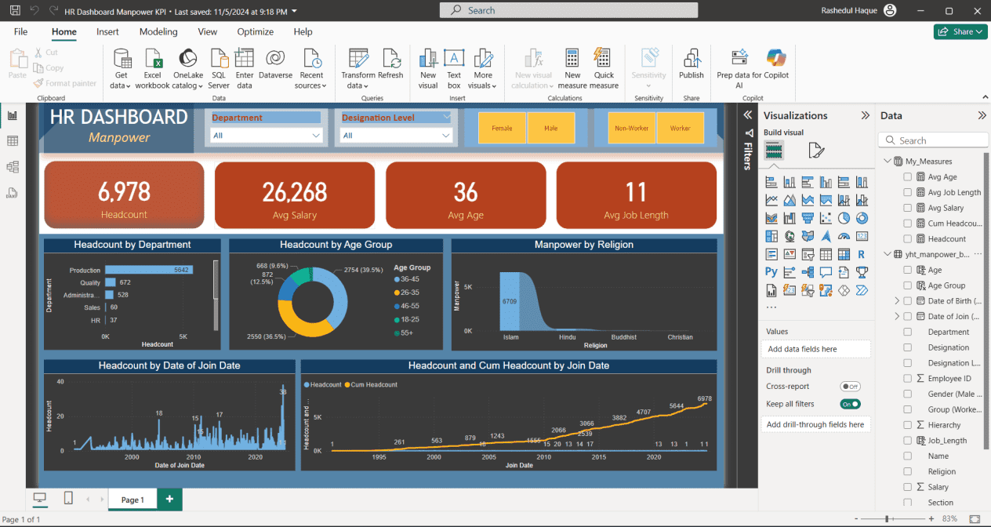The height and width of the screenshot is (527, 991).
Task: Select the Page 1 tab
Action: 132,500
